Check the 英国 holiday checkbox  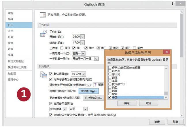tap(110, 81)
